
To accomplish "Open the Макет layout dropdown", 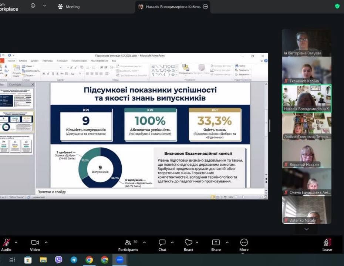I will tap(28, 66).
